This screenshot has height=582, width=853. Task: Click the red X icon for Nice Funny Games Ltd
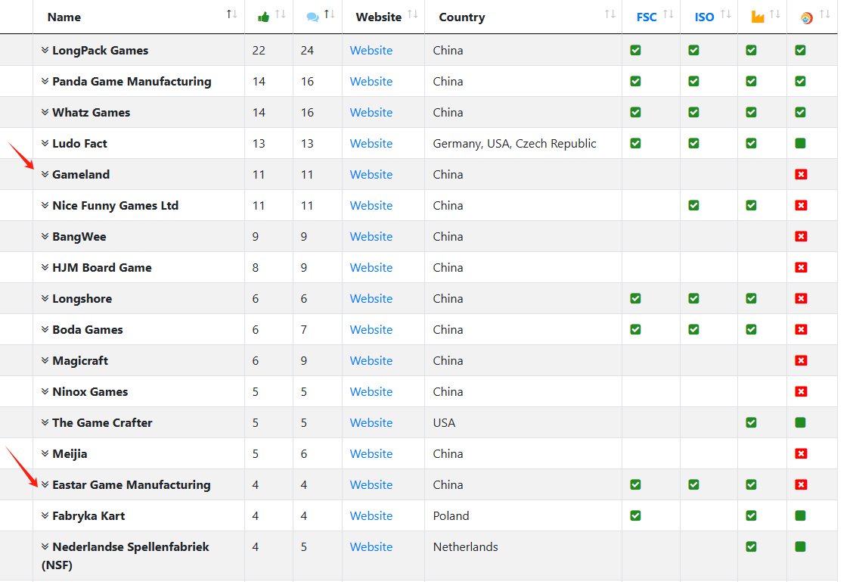pos(801,205)
